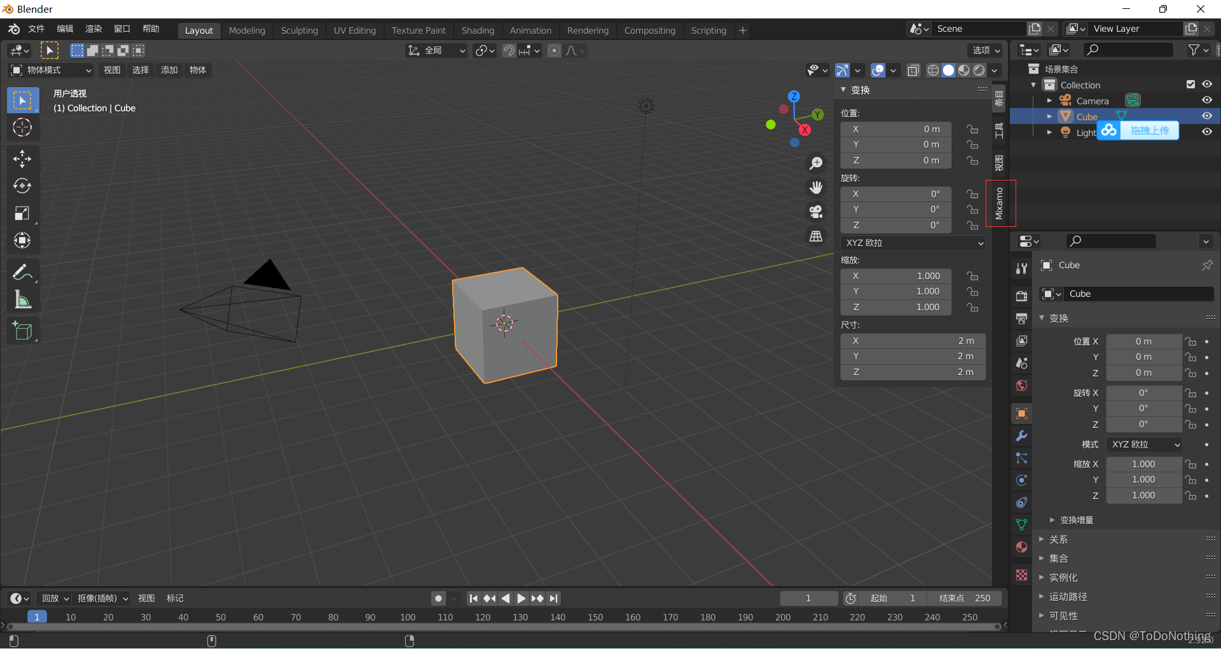Choose the Select Box tool
This screenshot has width=1221, height=649.
coord(22,100)
